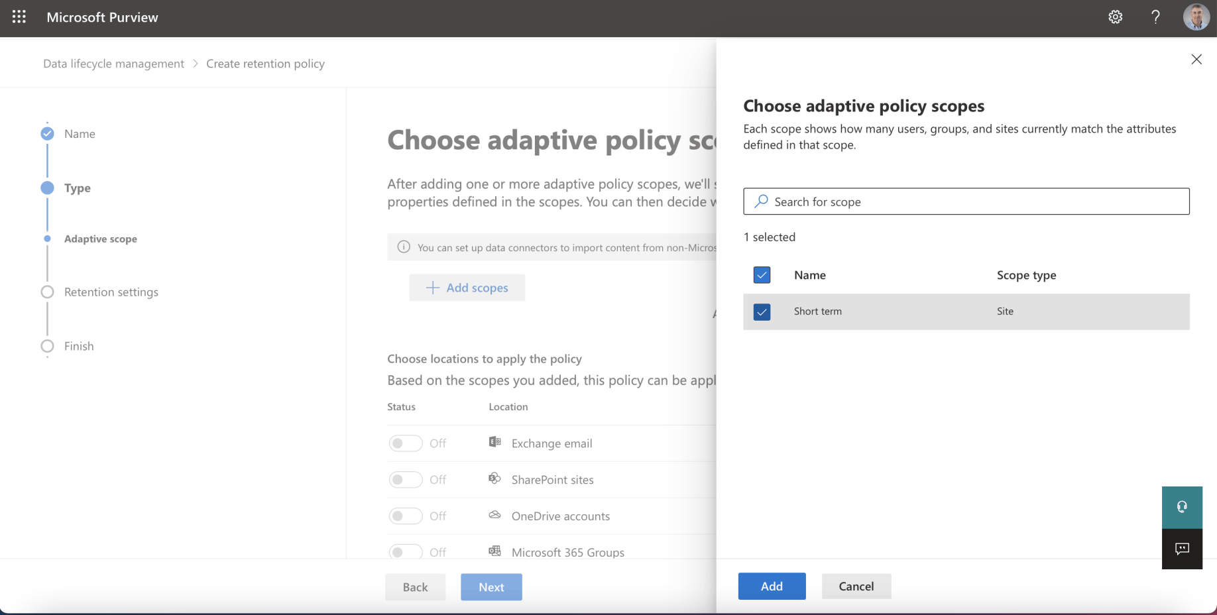Click the OneDrive accounts cloud icon

(x=494, y=515)
